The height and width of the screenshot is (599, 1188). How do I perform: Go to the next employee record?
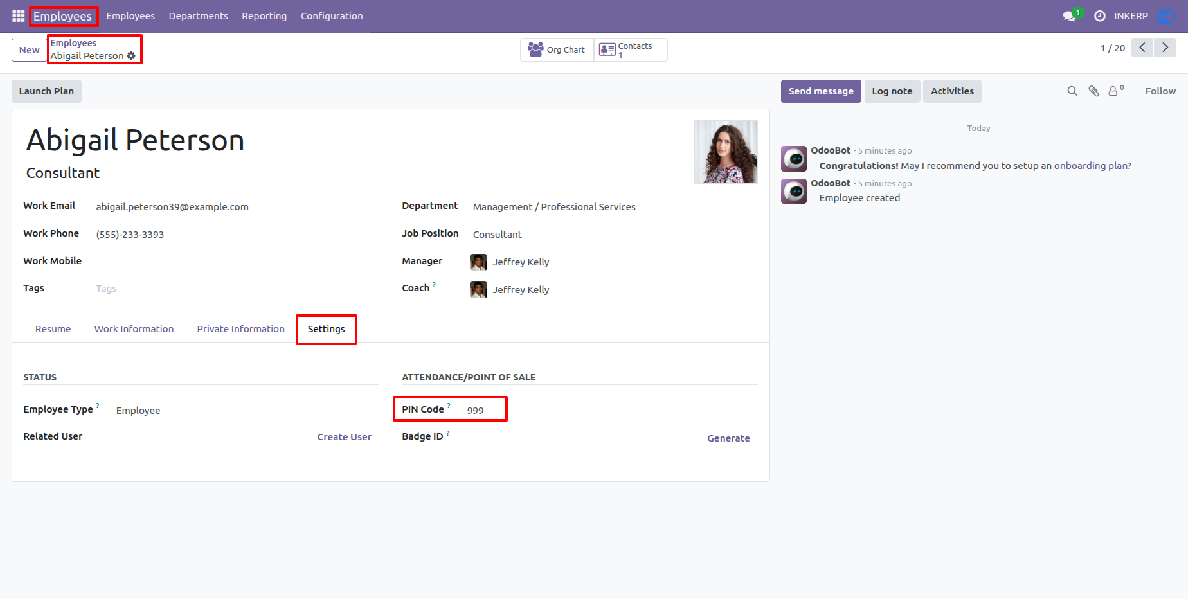pyautogui.click(x=1165, y=48)
